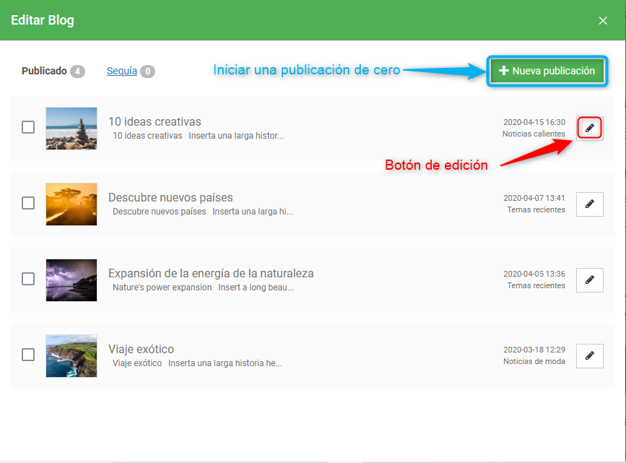
Task: Click the Sequía count badge 0
Action: click(x=148, y=72)
